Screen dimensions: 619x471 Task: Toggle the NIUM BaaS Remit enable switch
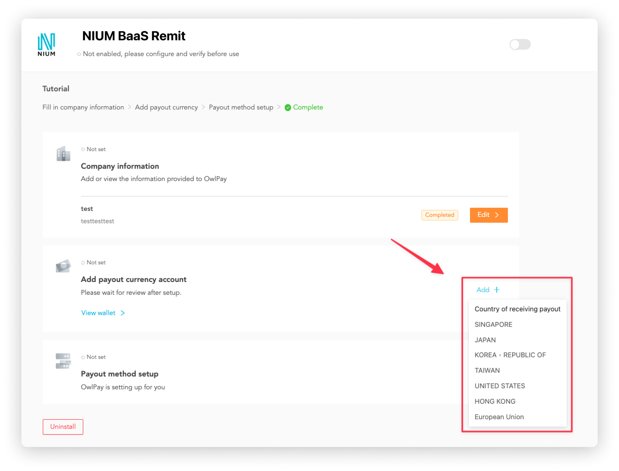click(519, 44)
